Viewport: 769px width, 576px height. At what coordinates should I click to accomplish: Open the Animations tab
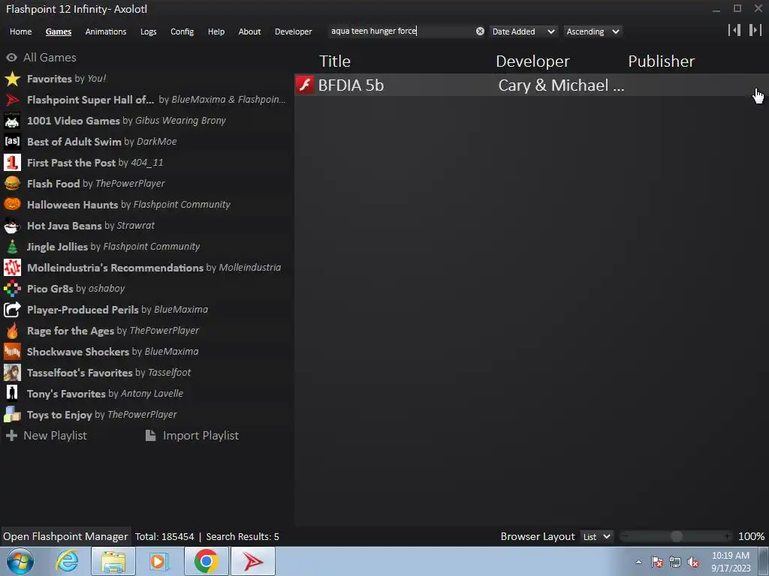pos(106,31)
